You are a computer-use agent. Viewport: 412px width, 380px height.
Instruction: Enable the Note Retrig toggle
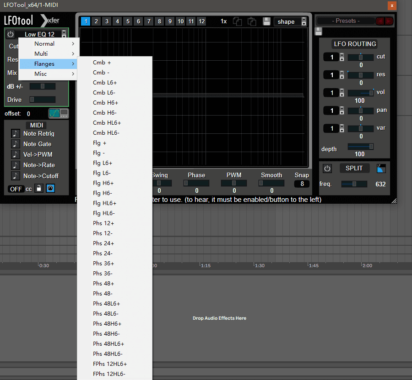click(x=16, y=133)
